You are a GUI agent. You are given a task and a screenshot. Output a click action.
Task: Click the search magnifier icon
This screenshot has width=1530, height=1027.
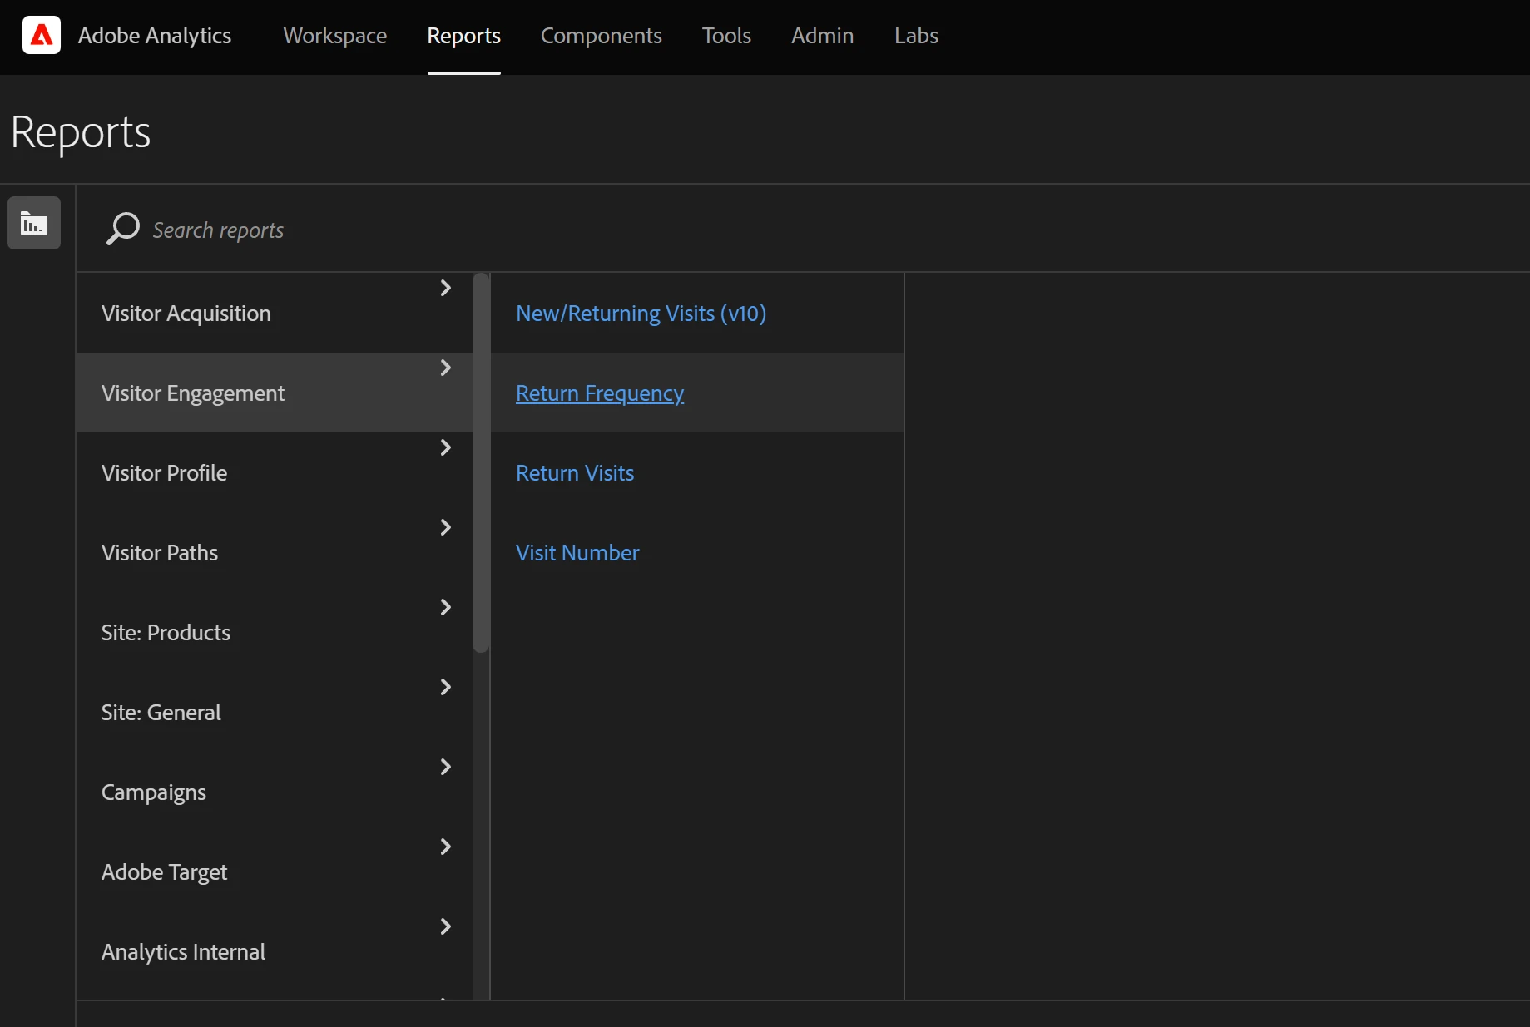(122, 229)
